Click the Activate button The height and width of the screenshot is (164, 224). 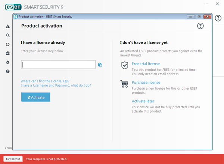click(x=35, y=97)
